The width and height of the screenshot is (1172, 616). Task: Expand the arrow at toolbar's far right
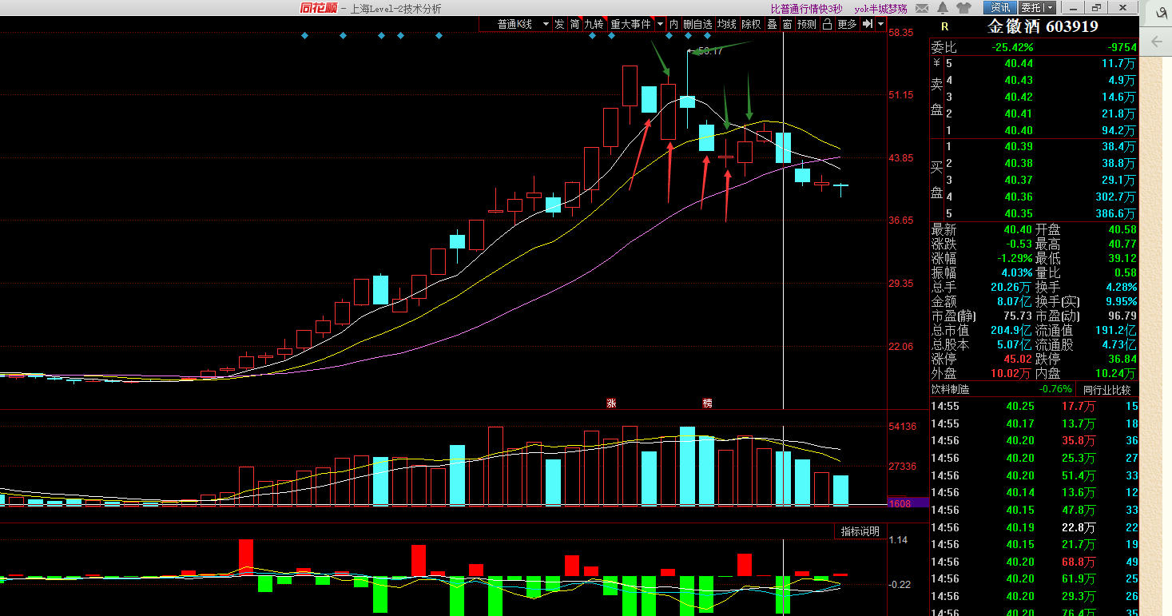tap(880, 24)
